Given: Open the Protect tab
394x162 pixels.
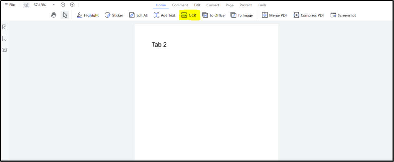Looking at the screenshot, I should tap(246, 5).
